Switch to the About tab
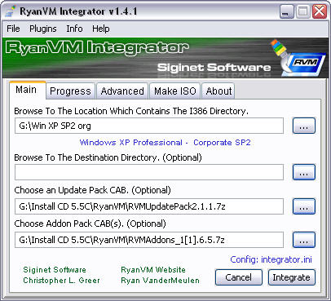331x301 pixels. point(218,91)
